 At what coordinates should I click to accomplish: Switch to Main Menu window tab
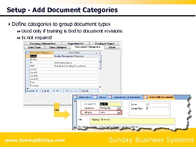point(83,97)
